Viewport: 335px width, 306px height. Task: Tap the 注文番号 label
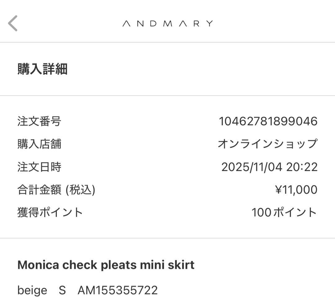[39, 121]
